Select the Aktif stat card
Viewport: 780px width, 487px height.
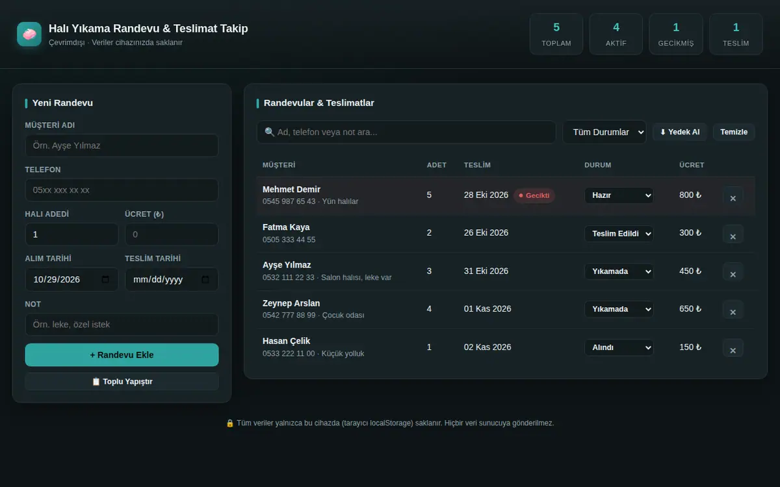point(616,34)
